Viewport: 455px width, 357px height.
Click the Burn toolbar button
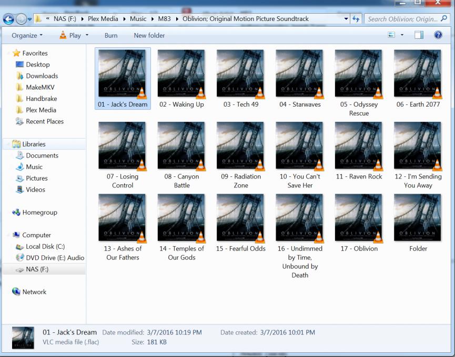(111, 36)
